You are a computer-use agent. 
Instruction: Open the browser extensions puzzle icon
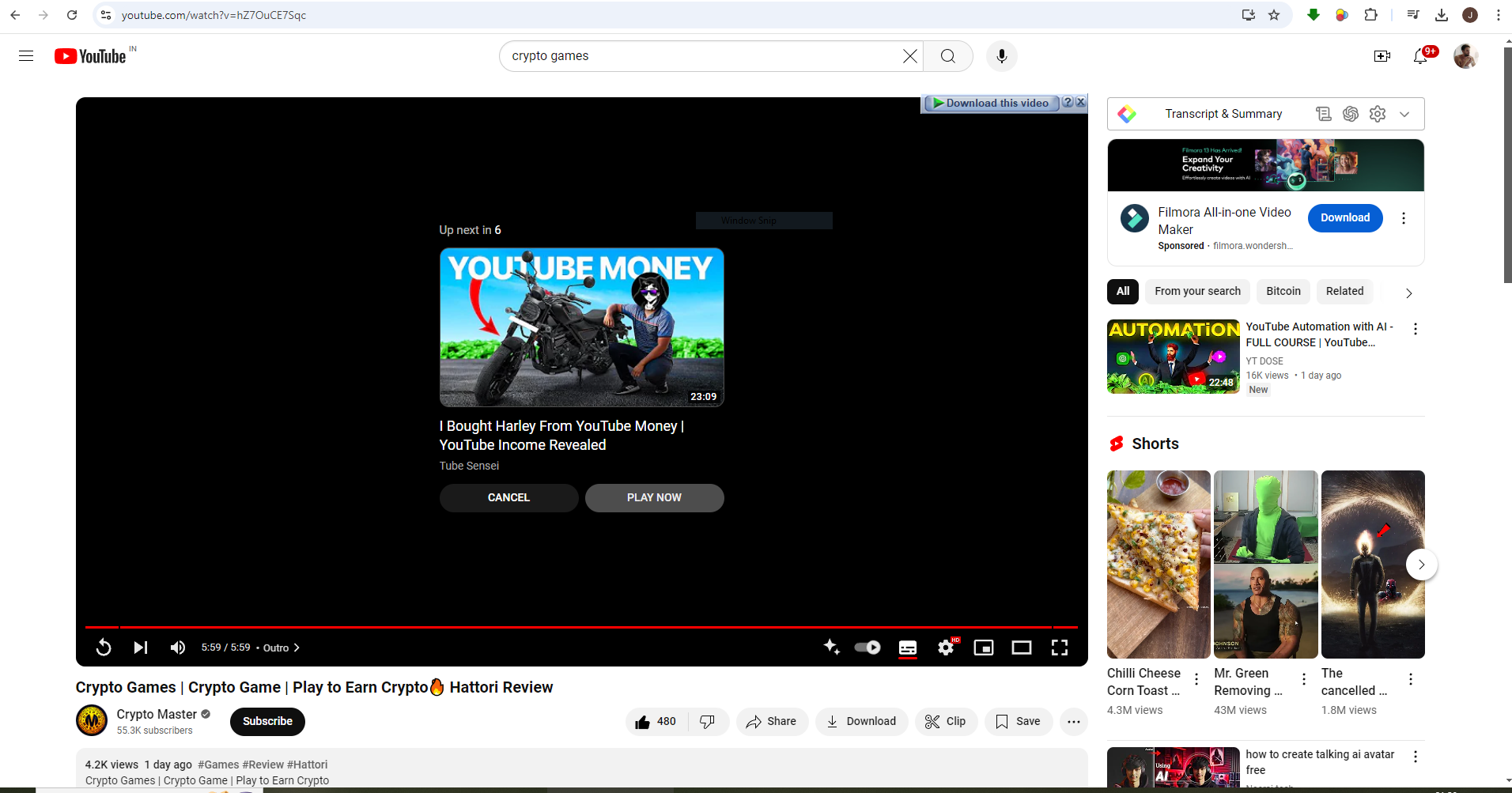coord(1371,15)
